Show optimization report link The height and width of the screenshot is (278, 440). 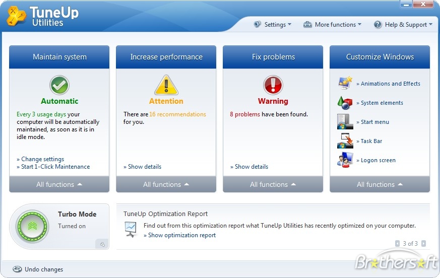click(x=180, y=235)
